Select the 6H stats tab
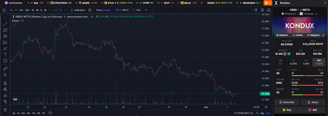 click(306, 62)
